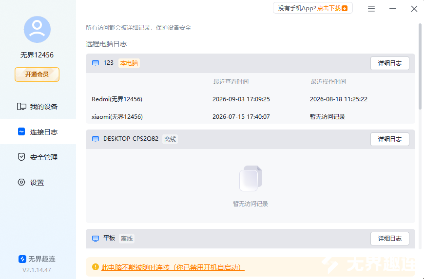Click the 连接日志 log icon
Viewport: 424px width, 279px height.
pyautogui.click(x=21, y=131)
